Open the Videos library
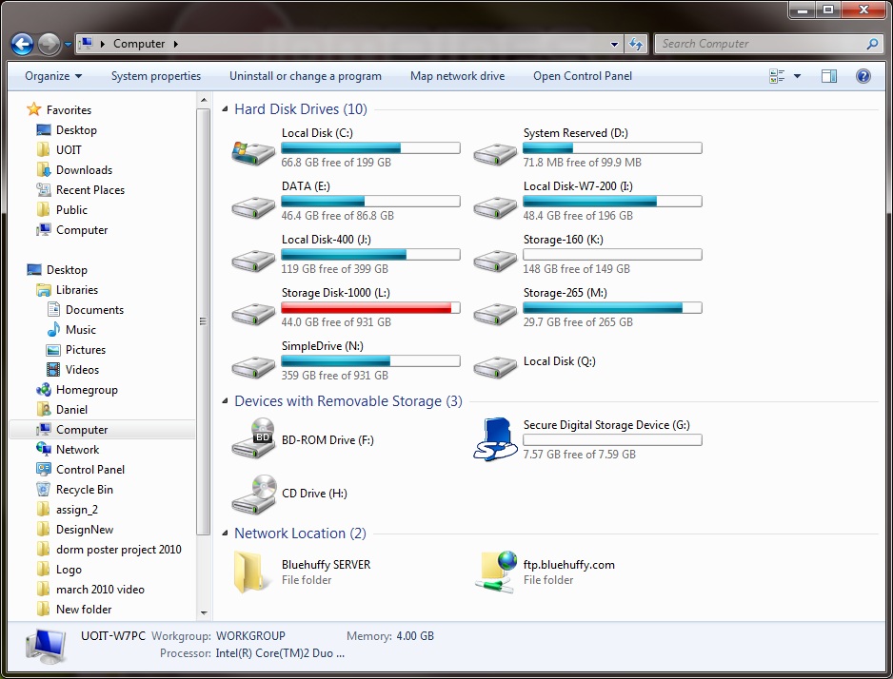This screenshot has width=893, height=679. (82, 370)
